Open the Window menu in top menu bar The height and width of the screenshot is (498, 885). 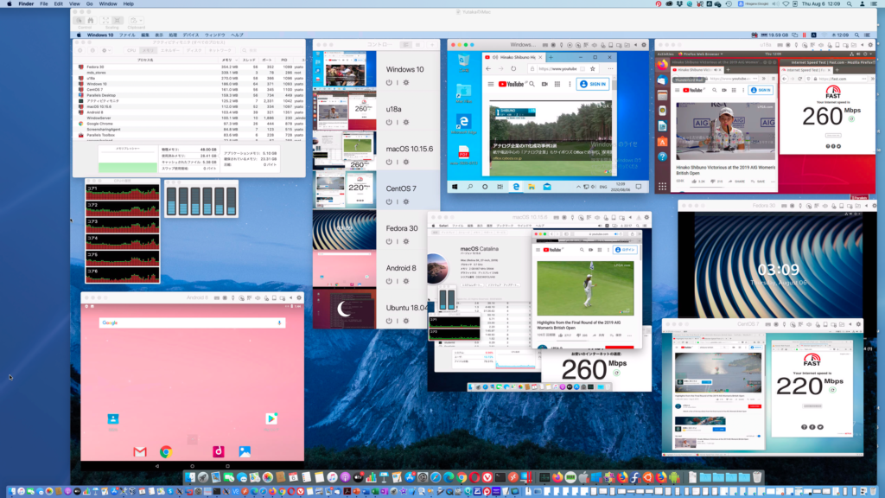click(108, 4)
